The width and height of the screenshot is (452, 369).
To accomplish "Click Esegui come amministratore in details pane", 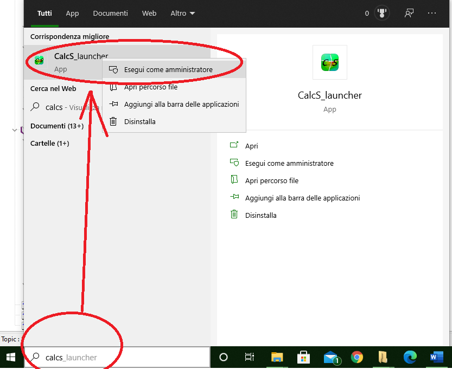I will tap(289, 163).
